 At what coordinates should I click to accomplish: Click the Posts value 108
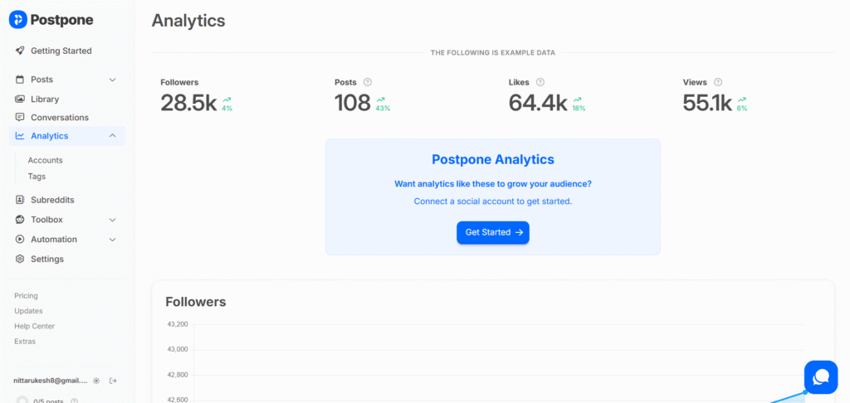(352, 103)
